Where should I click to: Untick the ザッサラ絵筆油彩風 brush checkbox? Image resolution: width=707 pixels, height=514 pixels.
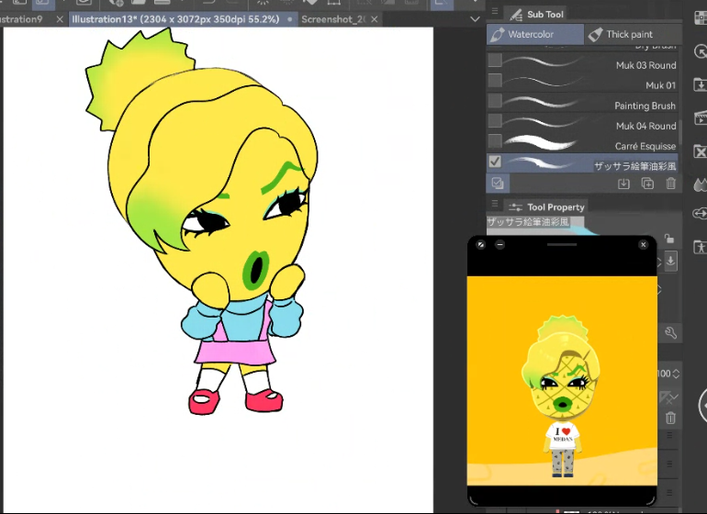(x=495, y=162)
